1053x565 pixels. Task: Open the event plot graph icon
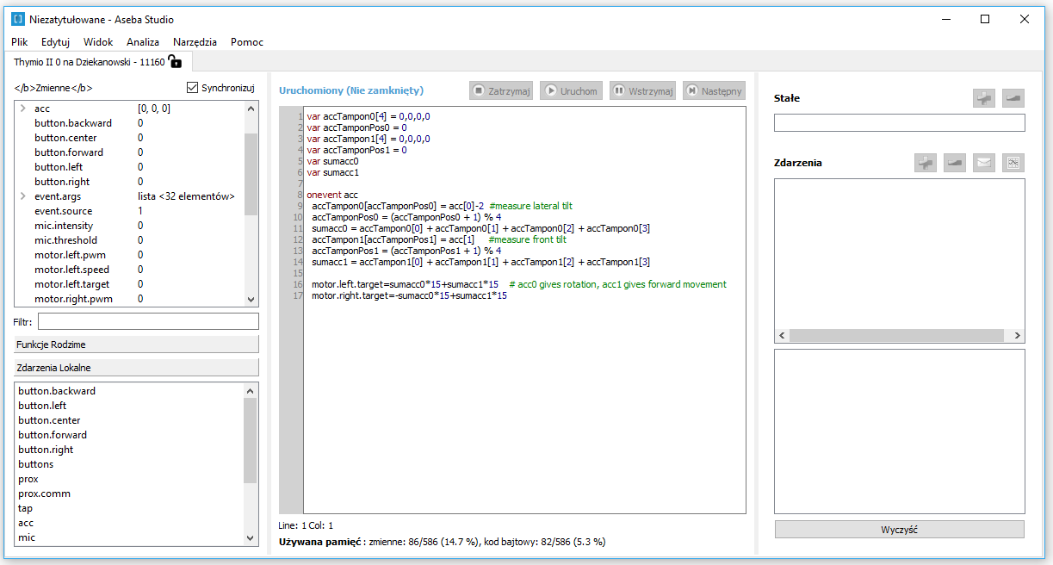click(x=1013, y=163)
